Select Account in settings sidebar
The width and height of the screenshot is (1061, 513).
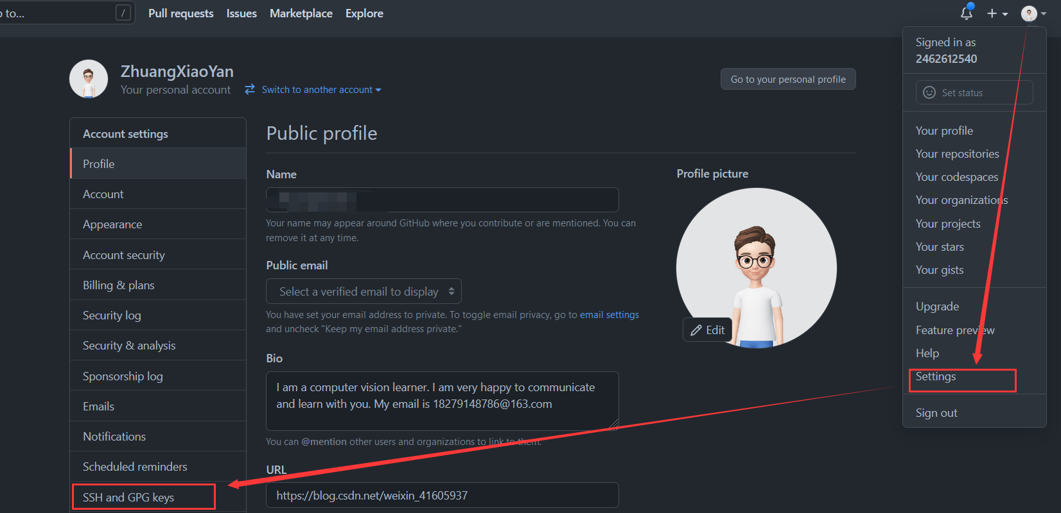point(158,194)
